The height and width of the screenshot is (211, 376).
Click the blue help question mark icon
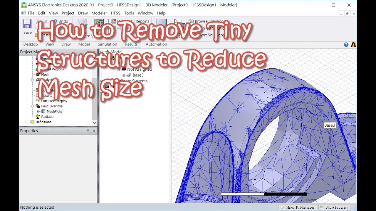coord(346,45)
